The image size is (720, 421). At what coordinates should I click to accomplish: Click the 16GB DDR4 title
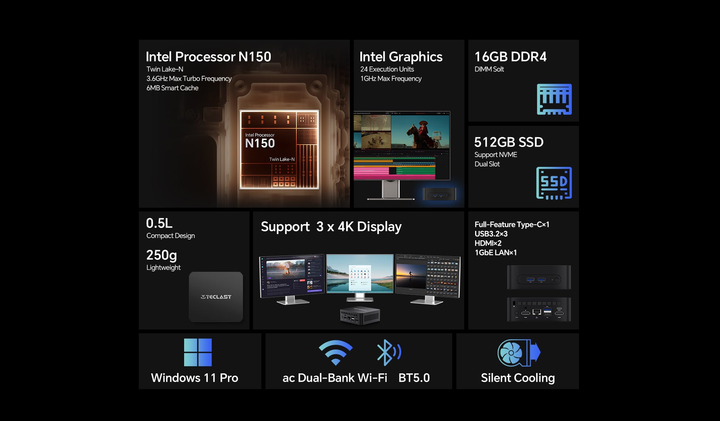coord(510,57)
